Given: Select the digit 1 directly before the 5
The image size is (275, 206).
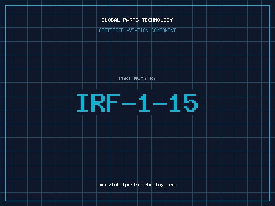Looking at the screenshot, I should 176,103.
